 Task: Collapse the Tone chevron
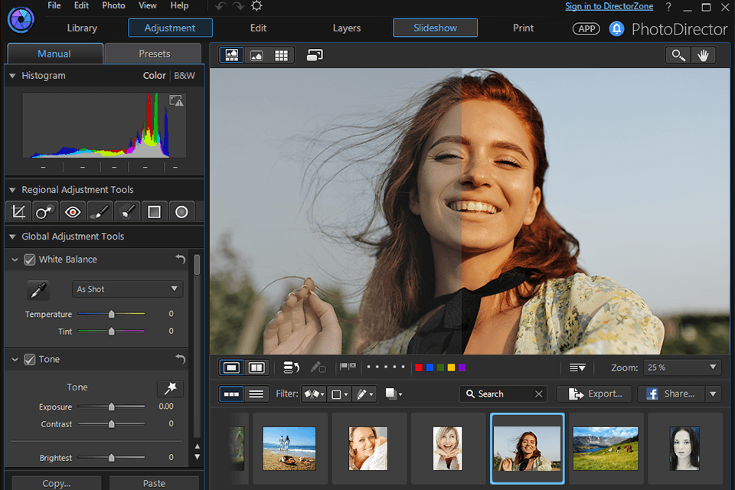(15, 359)
